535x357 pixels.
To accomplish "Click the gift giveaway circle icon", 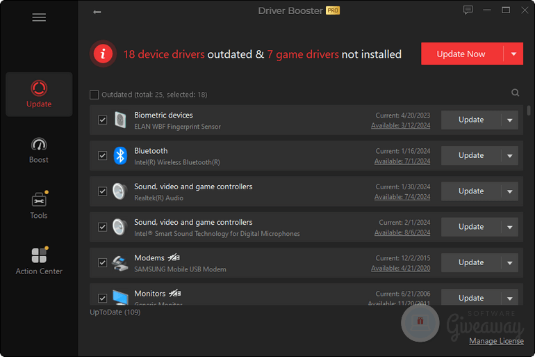I will point(420,323).
